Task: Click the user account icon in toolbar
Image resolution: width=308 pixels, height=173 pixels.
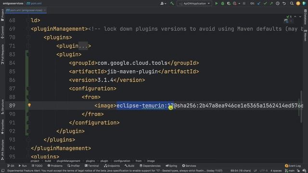Action: 163,3
